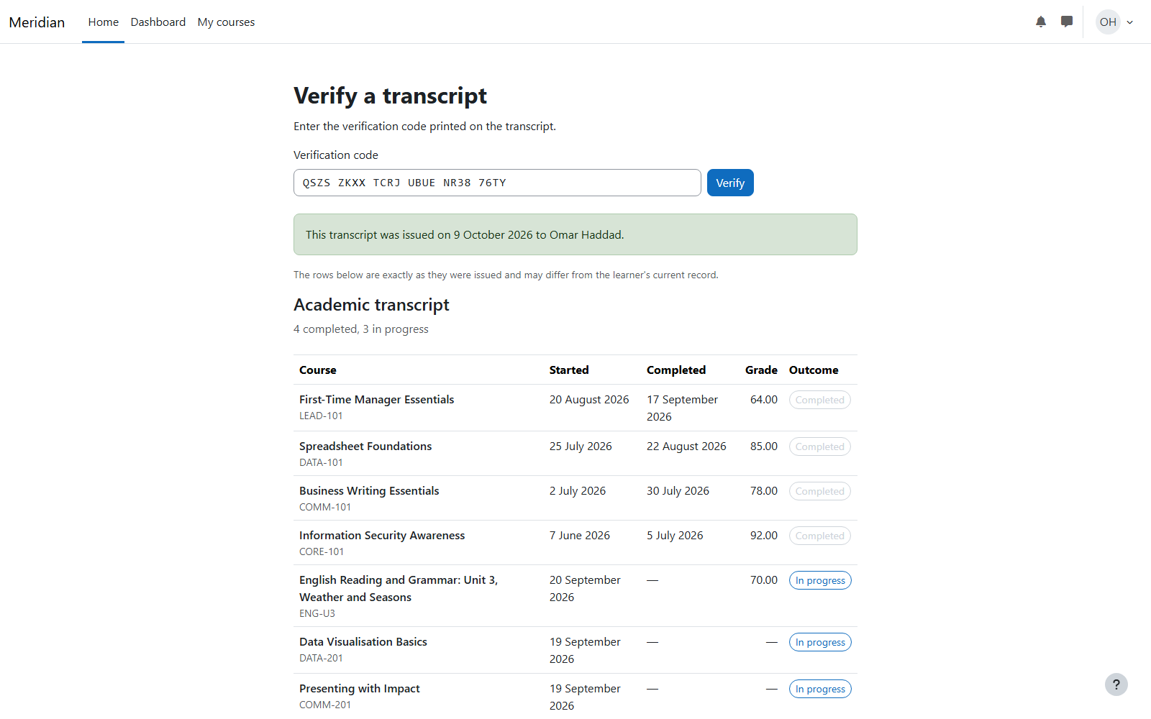Click the CORE-101 course code
Viewport: 1151px width, 719px height.
click(x=322, y=552)
